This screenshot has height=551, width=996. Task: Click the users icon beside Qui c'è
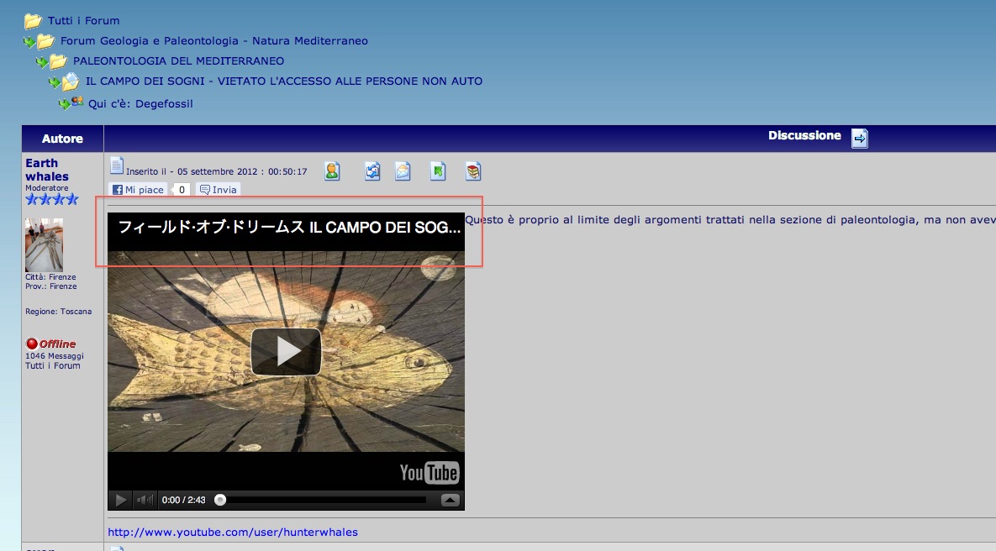[76, 102]
